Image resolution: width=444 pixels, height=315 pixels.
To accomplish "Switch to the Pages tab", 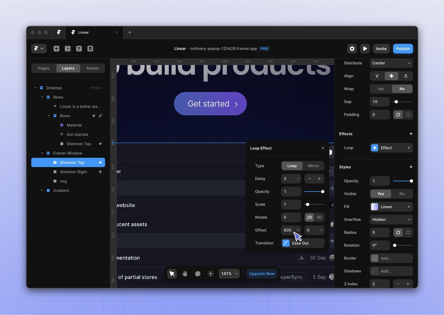I will coord(44,68).
